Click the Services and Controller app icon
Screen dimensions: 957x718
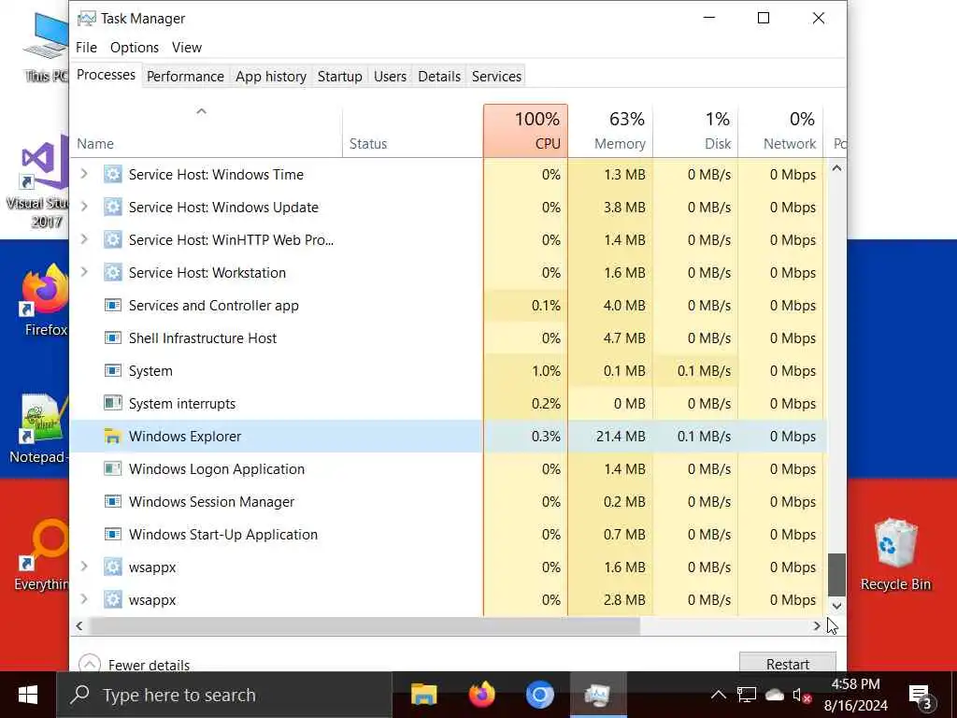(x=113, y=306)
